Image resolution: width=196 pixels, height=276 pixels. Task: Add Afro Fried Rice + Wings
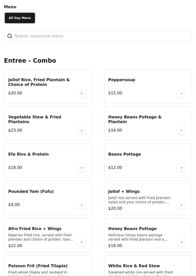[82, 242]
